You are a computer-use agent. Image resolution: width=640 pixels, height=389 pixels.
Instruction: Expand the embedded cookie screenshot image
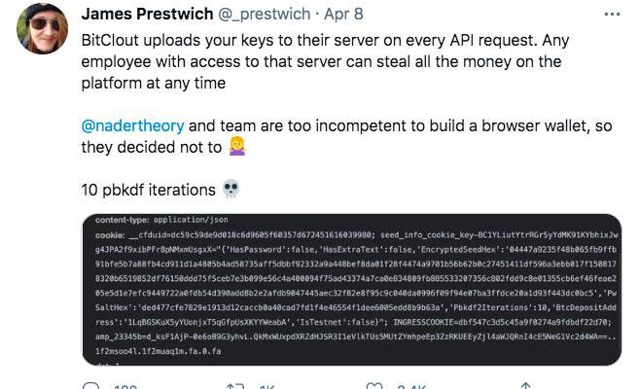point(351,290)
